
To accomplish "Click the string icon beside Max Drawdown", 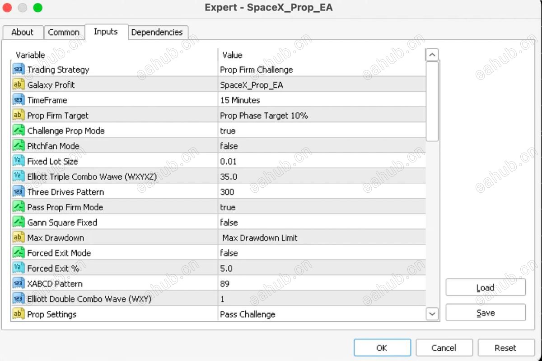I will pyautogui.click(x=19, y=238).
